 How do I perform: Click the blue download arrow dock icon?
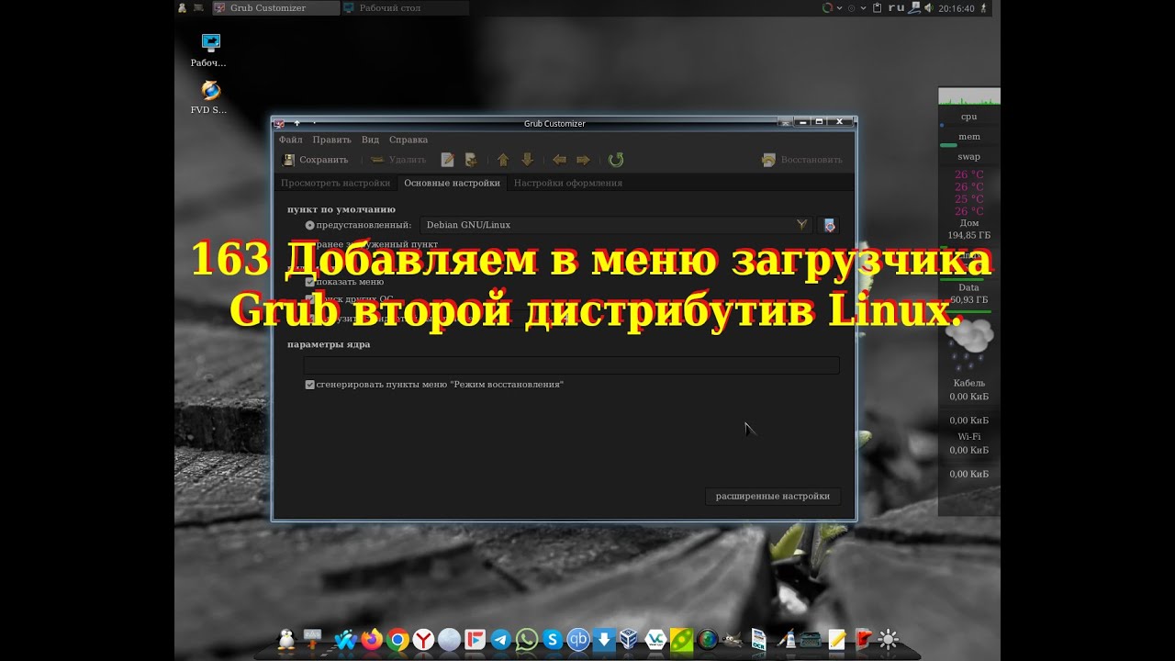604,640
